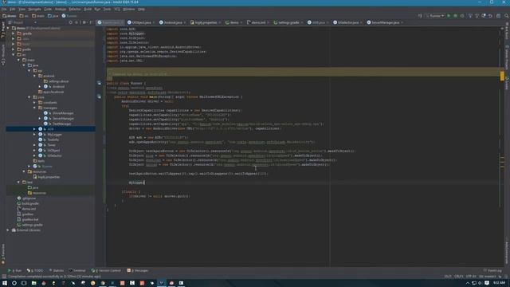Expand the build folder in project tree
Viewport: 510px width, 287px height.
(14, 44)
